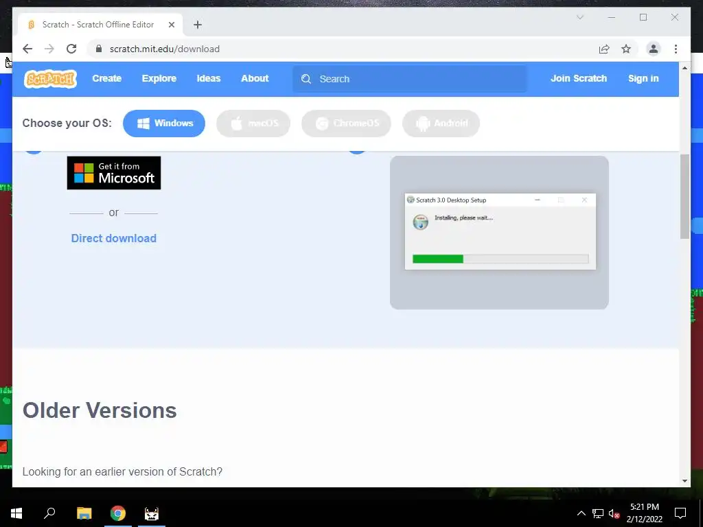Close the Scratch Offline Editor tab

pos(171,25)
